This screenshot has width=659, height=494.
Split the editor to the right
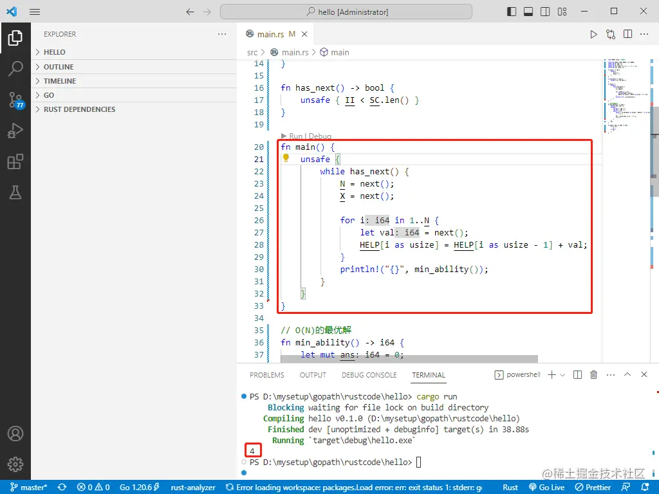[628, 34]
